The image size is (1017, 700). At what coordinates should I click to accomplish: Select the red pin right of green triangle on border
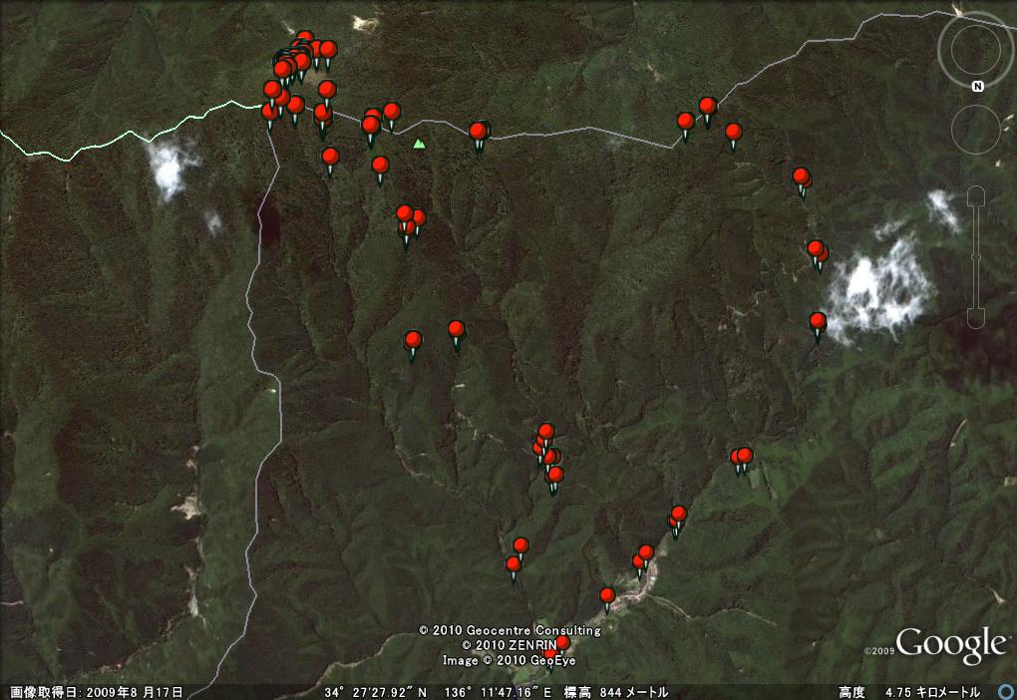478,131
